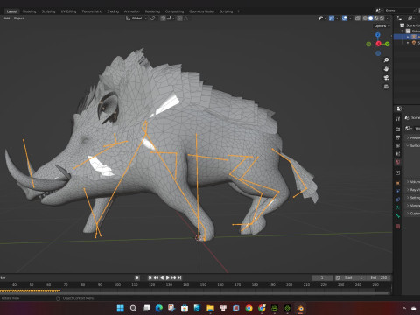Click the bright green Y axis gizmo ball

[x=387, y=44]
